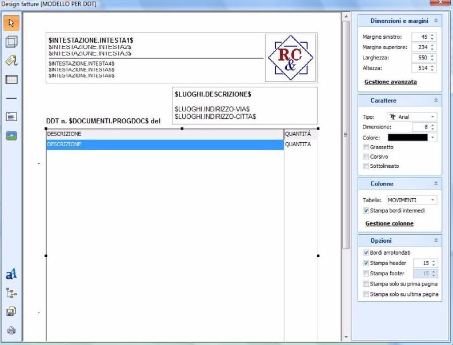The image size is (453, 345).
Task: Click Gestione colonne link
Action: coord(389,223)
